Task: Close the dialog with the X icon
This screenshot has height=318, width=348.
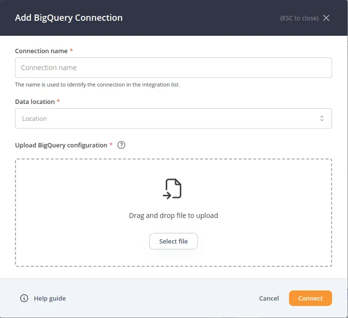Action: [326, 18]
